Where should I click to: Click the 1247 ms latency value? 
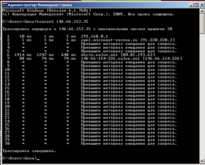point(45,55)
